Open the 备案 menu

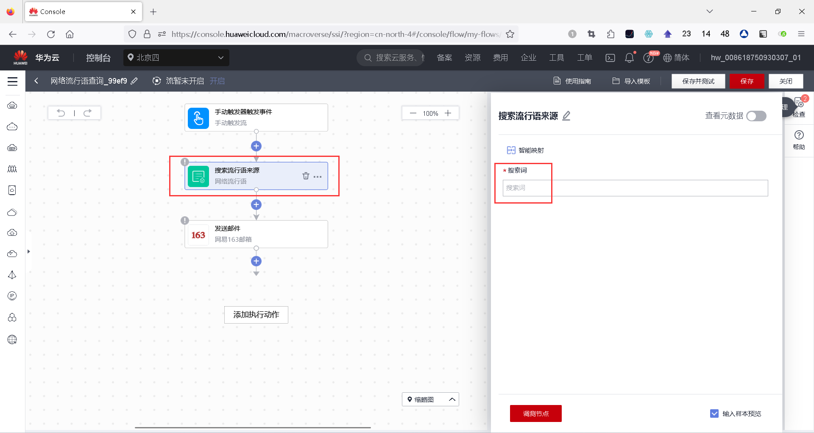coord(444,58)
